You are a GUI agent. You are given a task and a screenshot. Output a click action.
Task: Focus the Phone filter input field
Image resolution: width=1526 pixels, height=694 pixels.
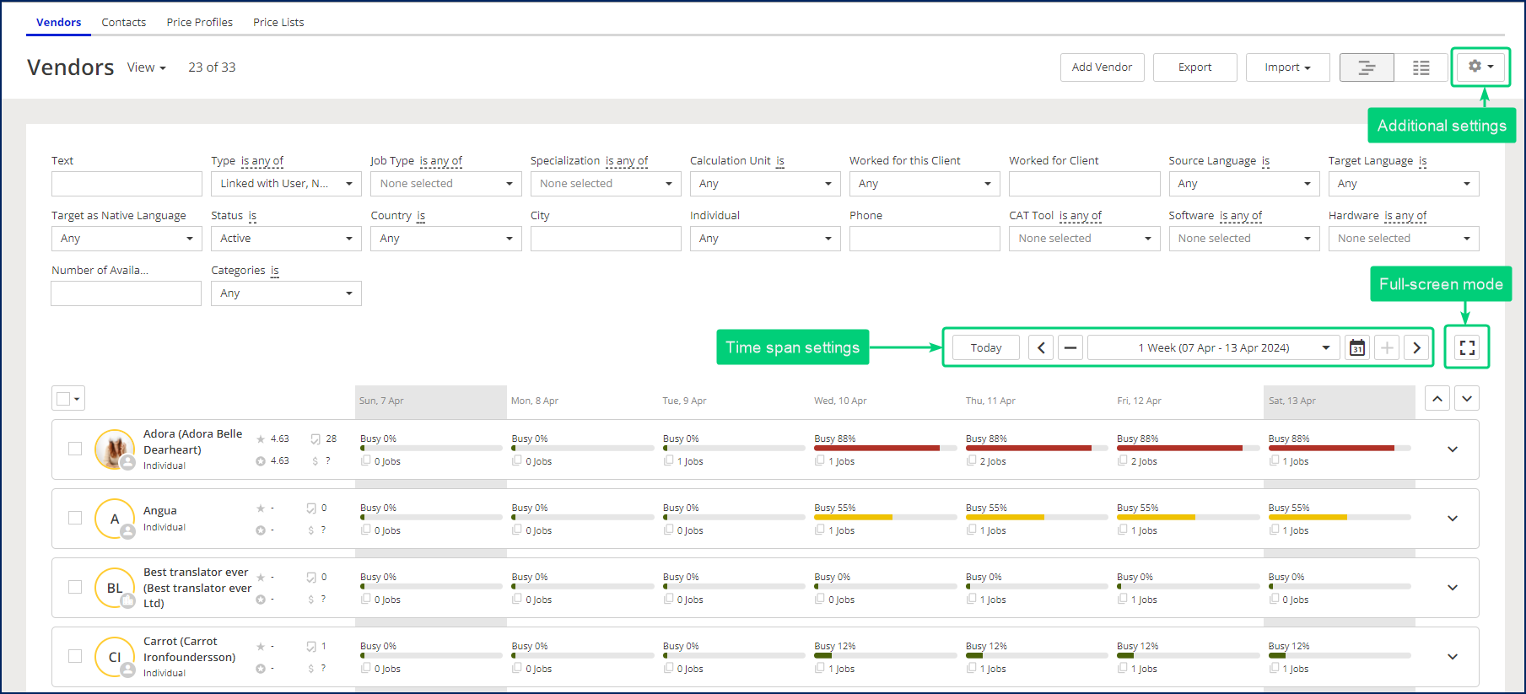[925, 239]
